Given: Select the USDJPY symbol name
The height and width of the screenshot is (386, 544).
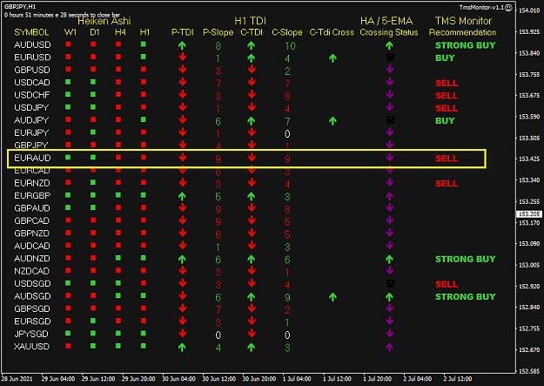Looking at the screenshot, I should tap(31, 108).
